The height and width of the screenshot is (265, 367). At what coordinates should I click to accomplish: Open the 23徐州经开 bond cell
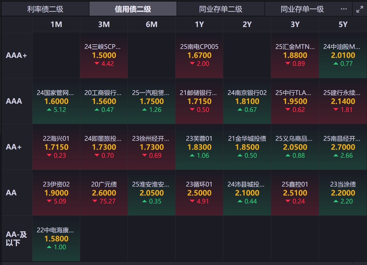click(152, 147)
